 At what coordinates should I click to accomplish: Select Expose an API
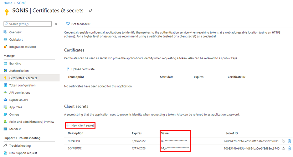(18, 100)
